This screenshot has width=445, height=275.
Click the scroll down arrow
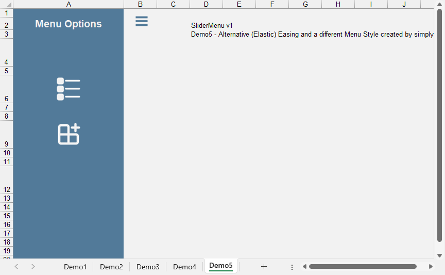(x=439, y=255)
